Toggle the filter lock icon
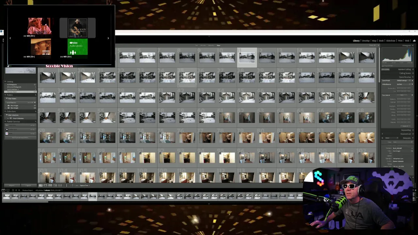 click(378, 45)
